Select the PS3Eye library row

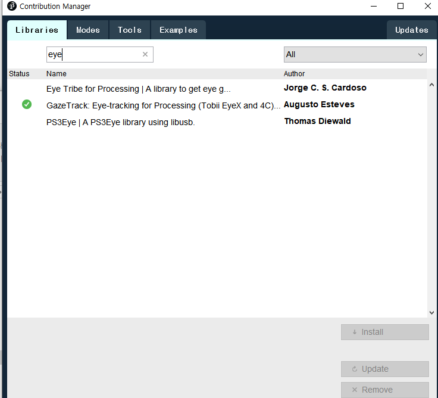[x=217, y=122]
